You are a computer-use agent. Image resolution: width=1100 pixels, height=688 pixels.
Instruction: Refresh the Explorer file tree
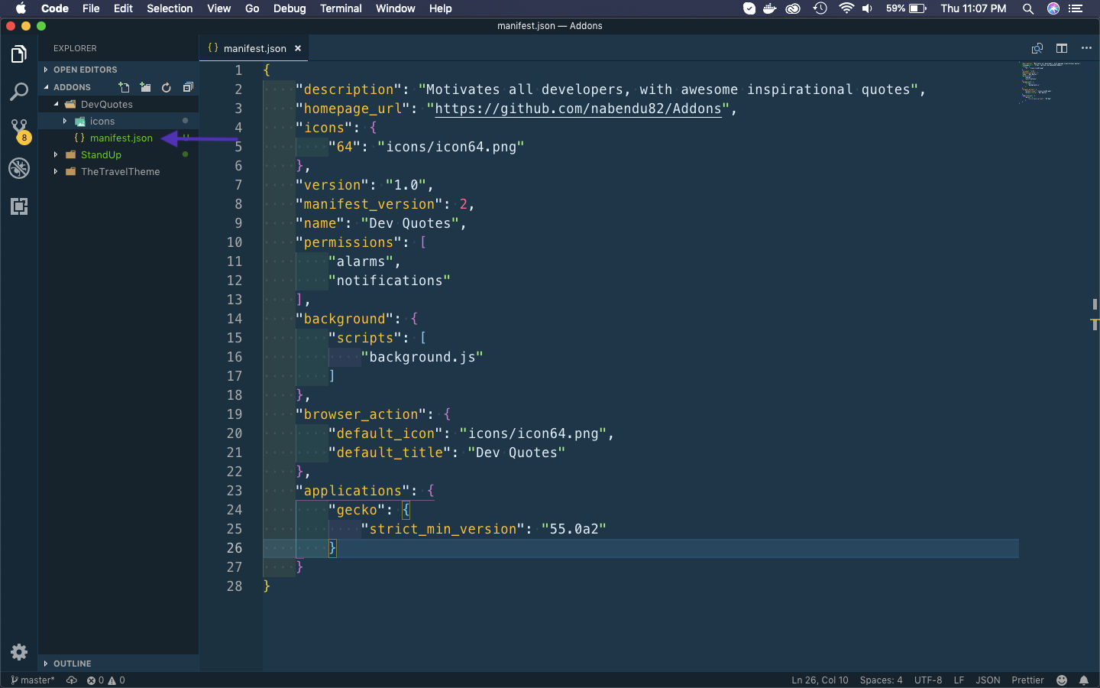point(167,87)
